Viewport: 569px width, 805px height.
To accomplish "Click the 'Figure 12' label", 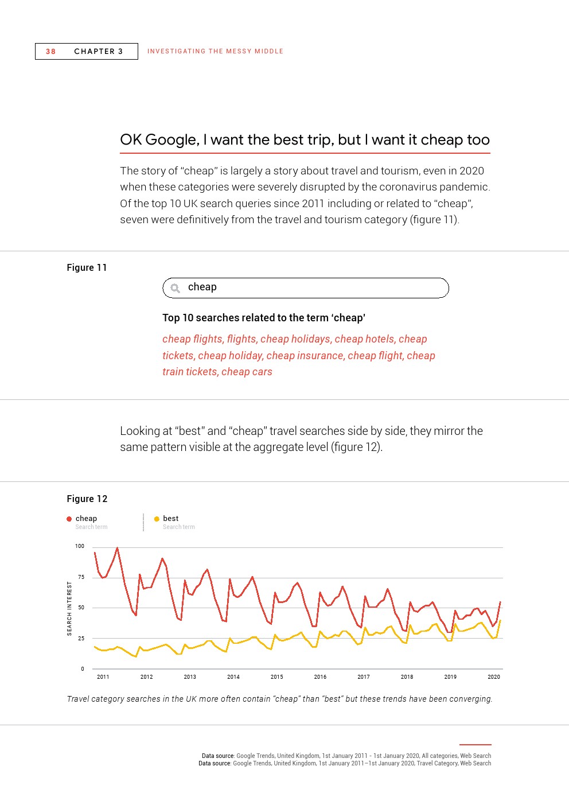I will click(87, 499).
